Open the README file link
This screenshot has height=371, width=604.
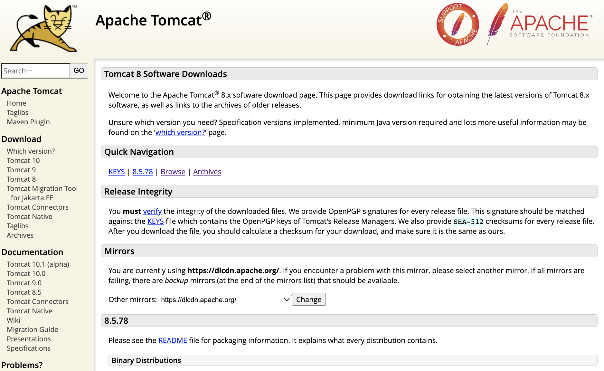pos(173,340)
